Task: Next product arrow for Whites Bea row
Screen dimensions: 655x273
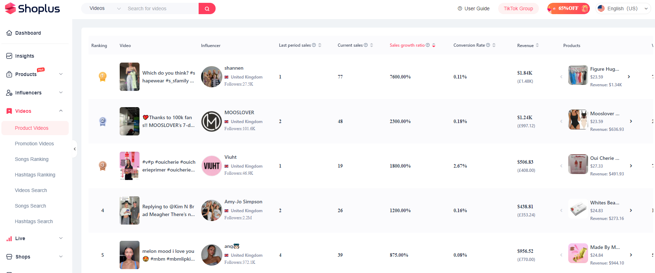Action: pyautogui.click(x=631, y=210)
